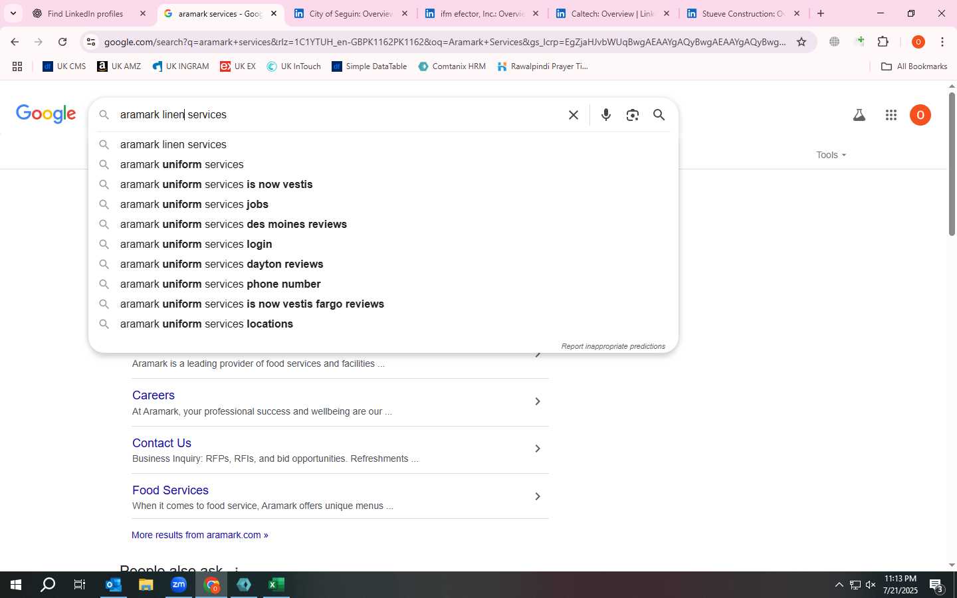
Task: Select suggestion aramark uniform services jobs
Action: click(x=383, y=205)
